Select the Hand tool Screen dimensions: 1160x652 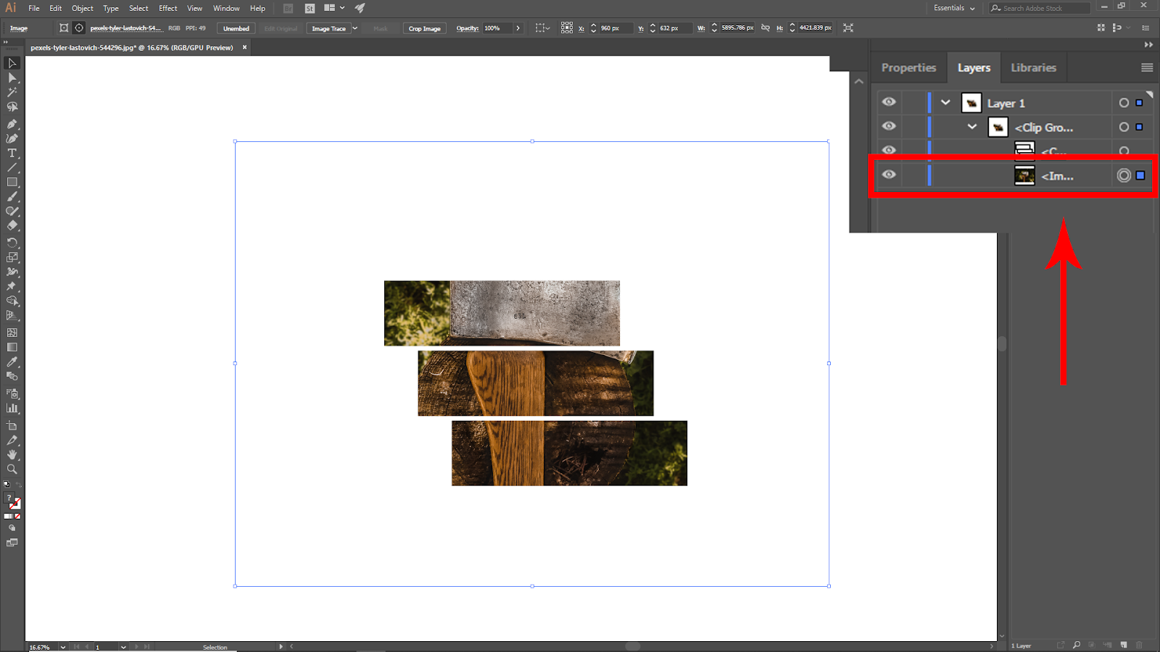point(12,454)
